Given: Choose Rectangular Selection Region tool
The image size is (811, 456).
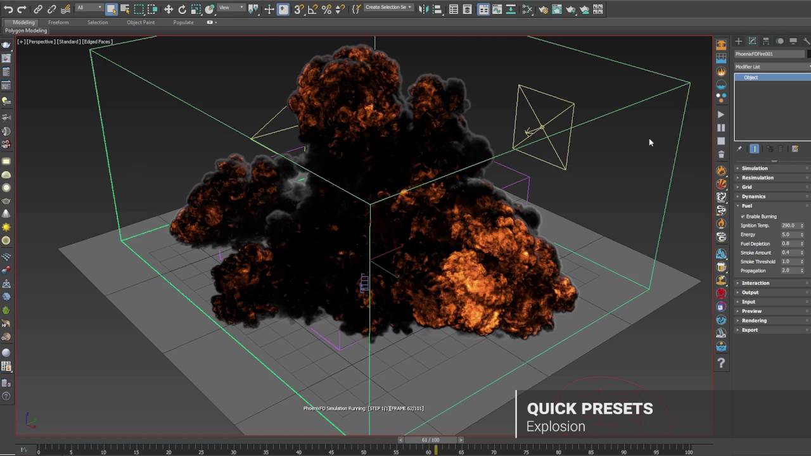Looking at the screenshot, I should [139, 9].
